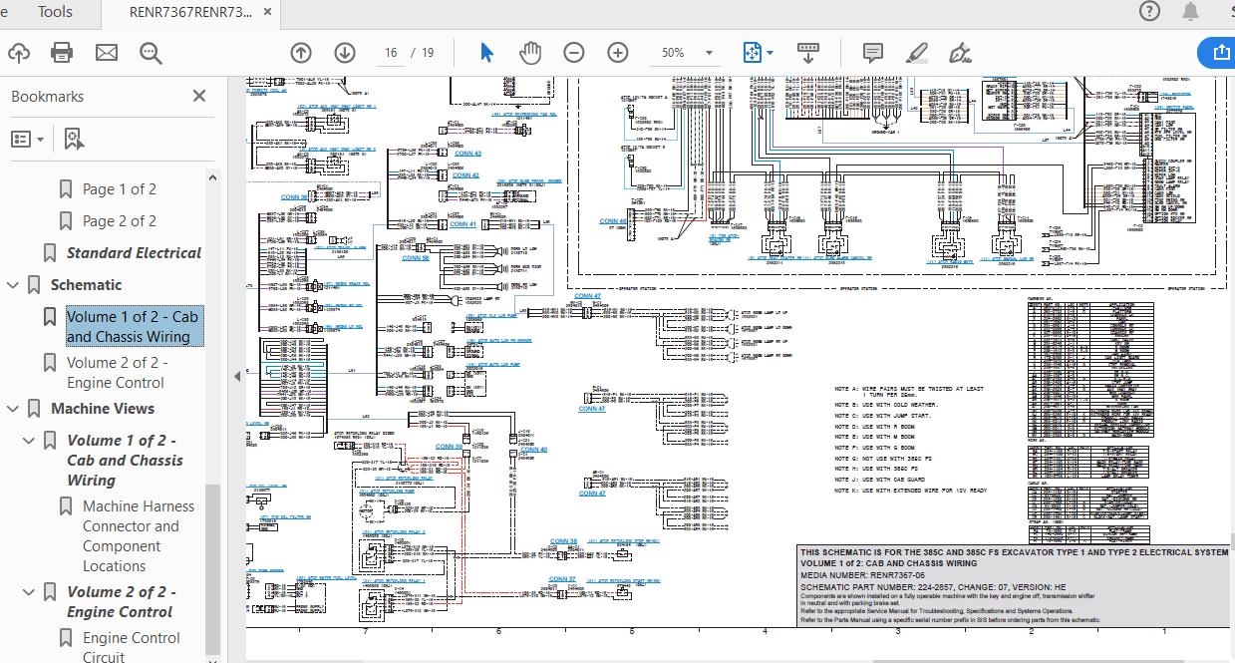Open the page view options dropdown arrow
1235x663 pixels.
tap(770, 54)
